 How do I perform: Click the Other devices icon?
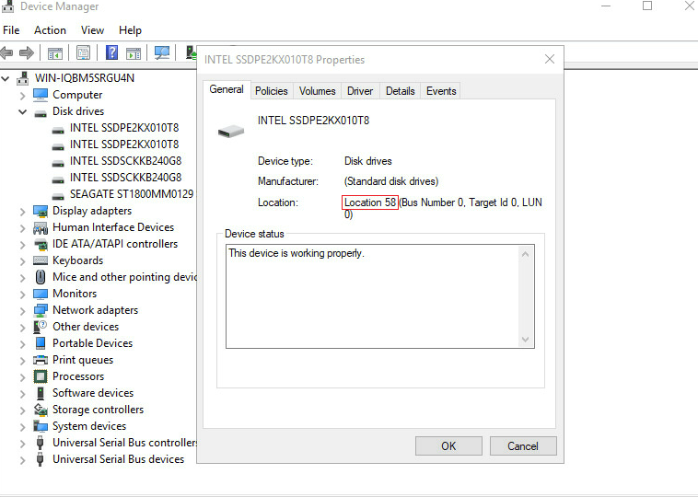41,327
